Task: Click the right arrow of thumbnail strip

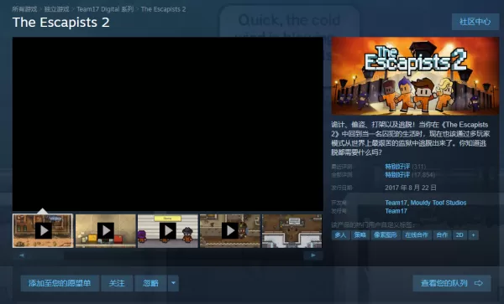Action: pos(313,255)
